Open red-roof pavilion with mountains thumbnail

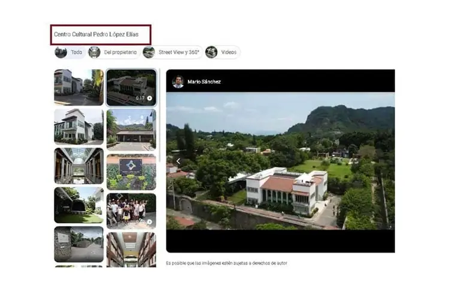[132, 130]
